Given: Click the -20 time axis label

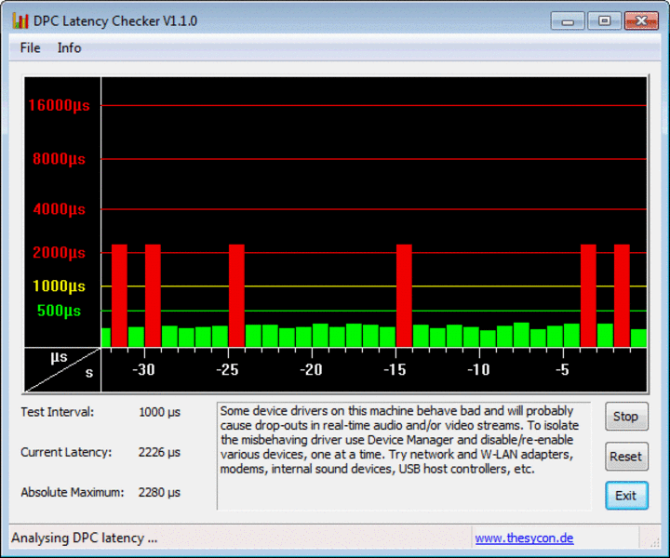Looking at the screenshot, I should pos(311,370).
